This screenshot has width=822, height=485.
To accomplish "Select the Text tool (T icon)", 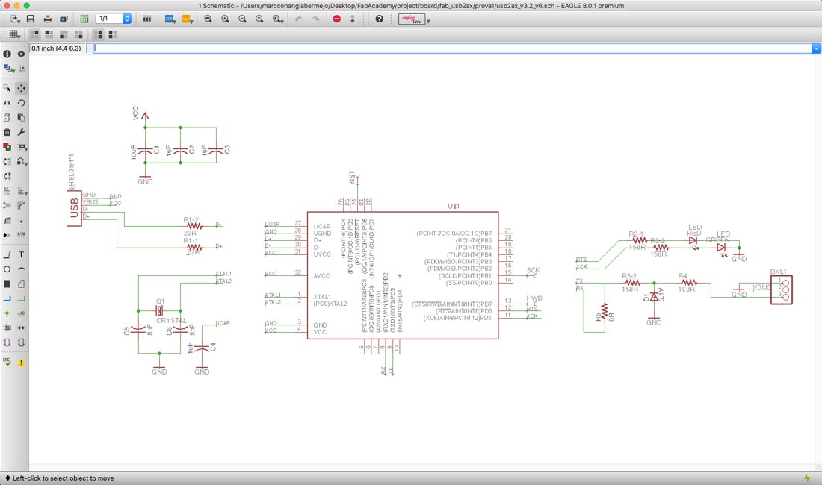I will click(21, 254).
